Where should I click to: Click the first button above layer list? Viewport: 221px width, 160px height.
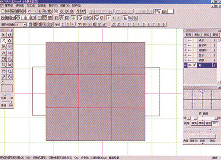coord(188,35)
